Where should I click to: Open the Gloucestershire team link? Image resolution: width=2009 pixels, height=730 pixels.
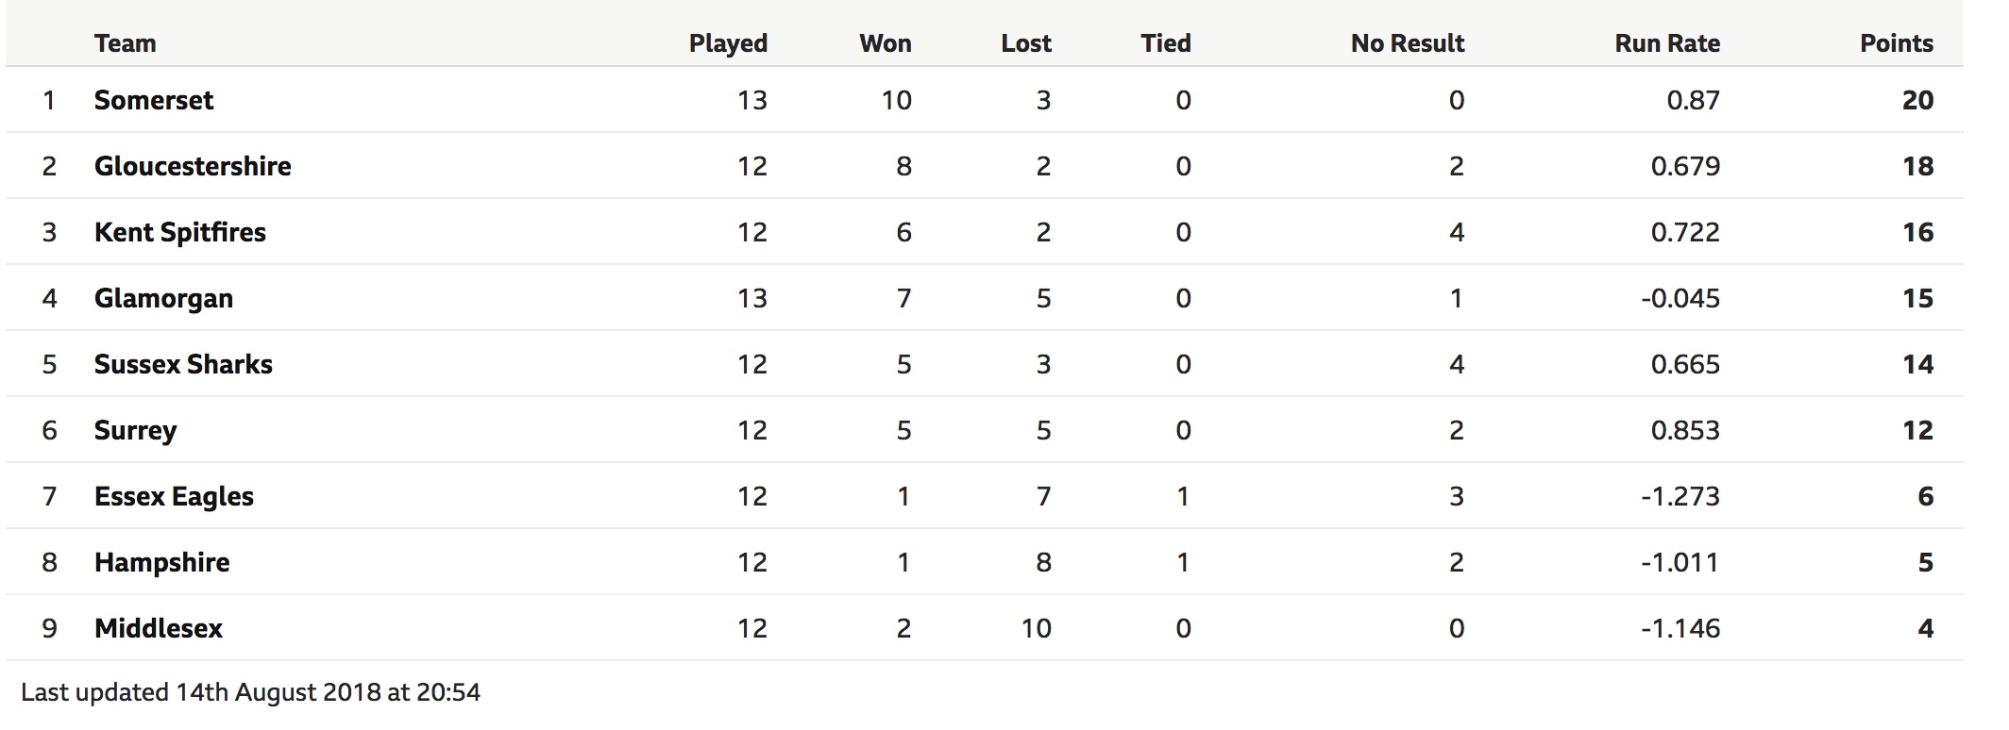[193, 166]
